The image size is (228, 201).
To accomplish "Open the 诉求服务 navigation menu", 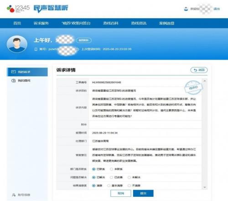I will [41, 23].
